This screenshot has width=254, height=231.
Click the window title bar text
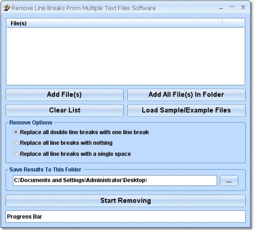84,8
